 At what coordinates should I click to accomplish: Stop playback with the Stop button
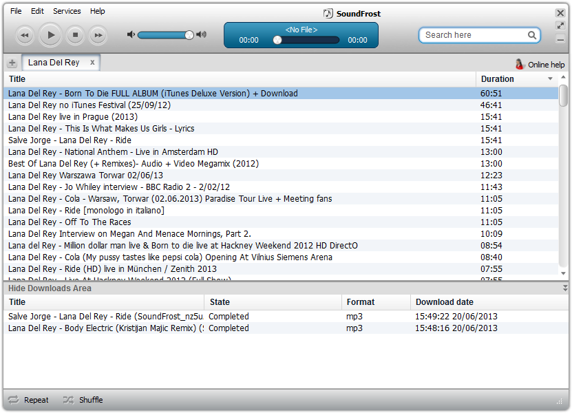[75, 35]
